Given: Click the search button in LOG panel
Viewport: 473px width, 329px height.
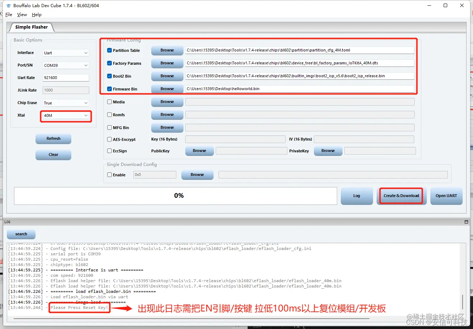Looking at the screenshot, I should [21, 234].
